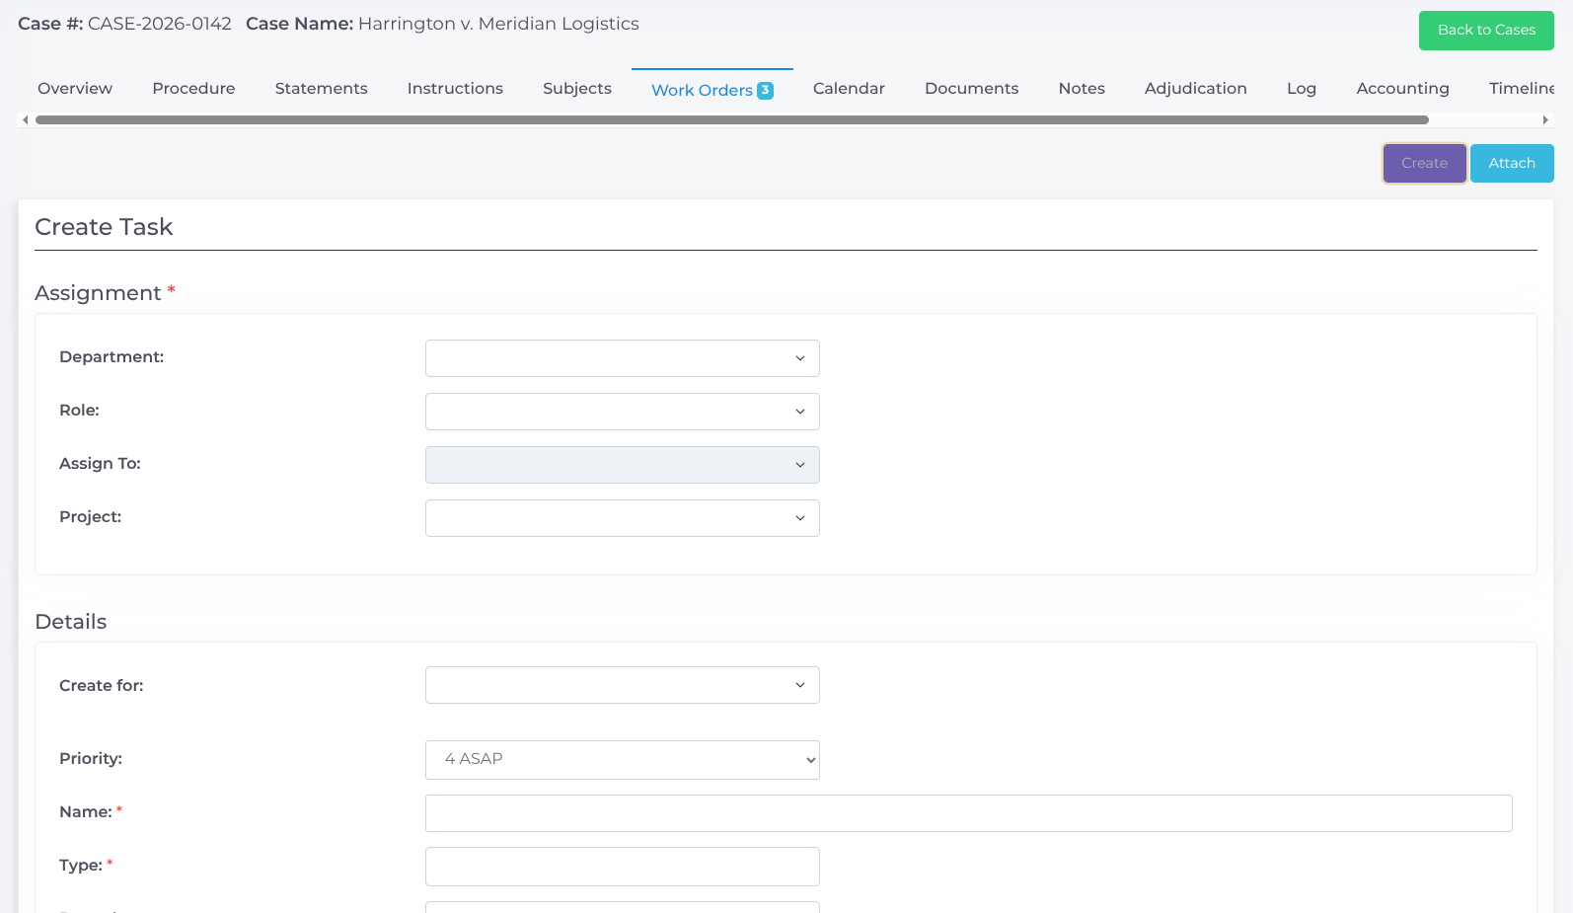This screenshot has width=1573, height=913.
Task: Click the purple Create button
Action: coord(1424,164)
